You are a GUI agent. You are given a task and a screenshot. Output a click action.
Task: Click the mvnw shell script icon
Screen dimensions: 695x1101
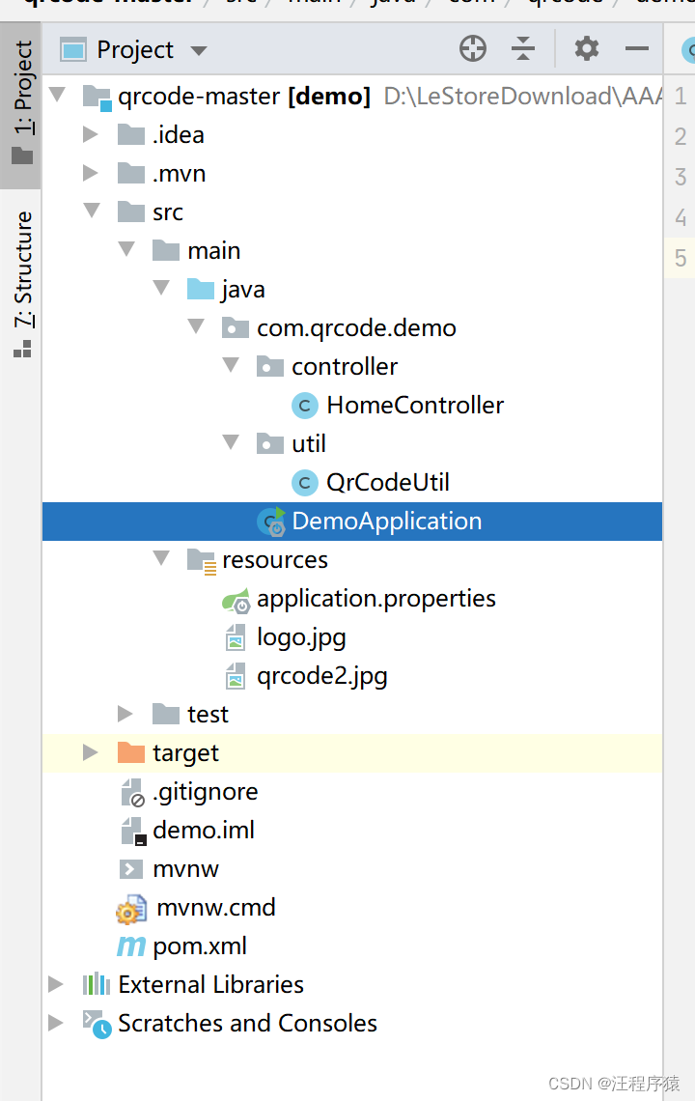pyautogui.click(x=130, y=869)
